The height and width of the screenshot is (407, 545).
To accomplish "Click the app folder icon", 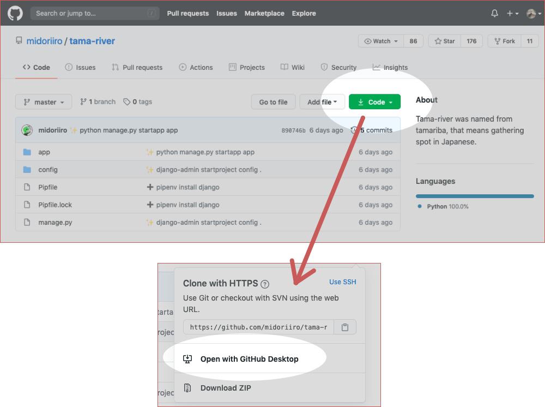I will 27,152.
